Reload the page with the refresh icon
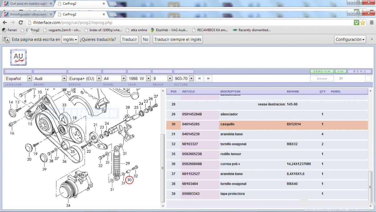The width and height of the screenshot is (376, 212). [21, 23]
